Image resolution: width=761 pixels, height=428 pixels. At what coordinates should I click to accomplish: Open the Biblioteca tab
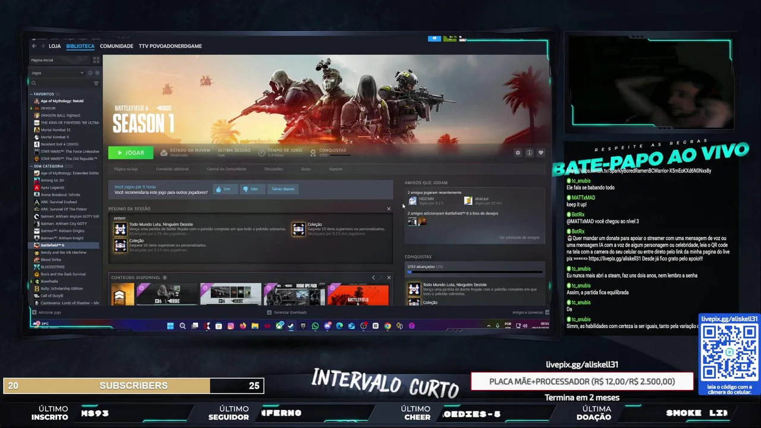pyautogui.click(x=80, y=46)
